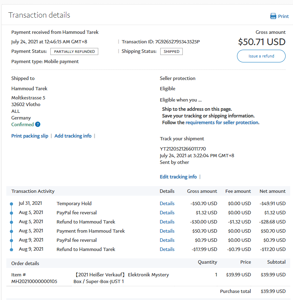Open Details for the -$17.99 refund row
The height and width of the screenshot is (300, 293).
click(x=167, y=249)
